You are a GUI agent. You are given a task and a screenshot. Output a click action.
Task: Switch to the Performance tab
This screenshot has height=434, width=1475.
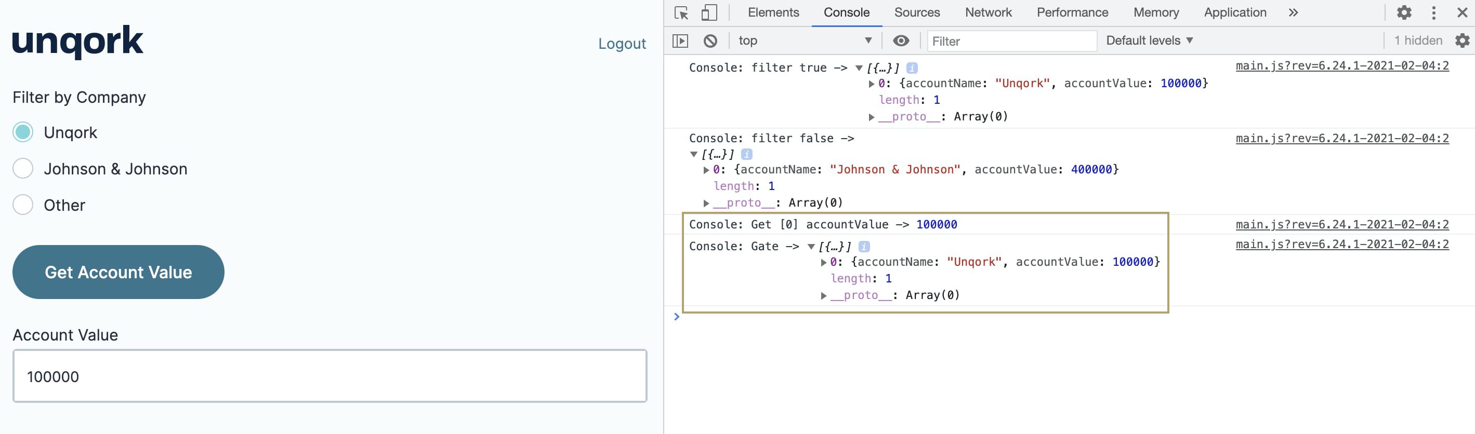tap(1072, 12)
